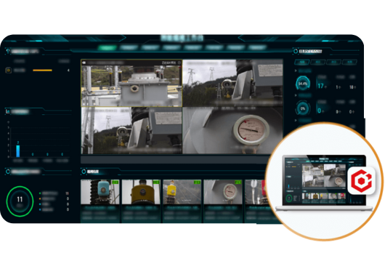
Task: Select the second tab in the top navigation bar
Action: point(129,47)
